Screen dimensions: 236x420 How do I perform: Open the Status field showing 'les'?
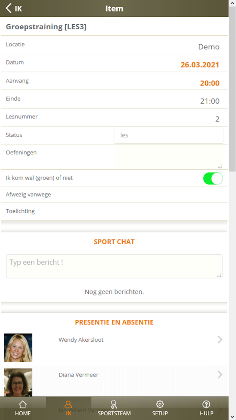click(x=169, y=135)
